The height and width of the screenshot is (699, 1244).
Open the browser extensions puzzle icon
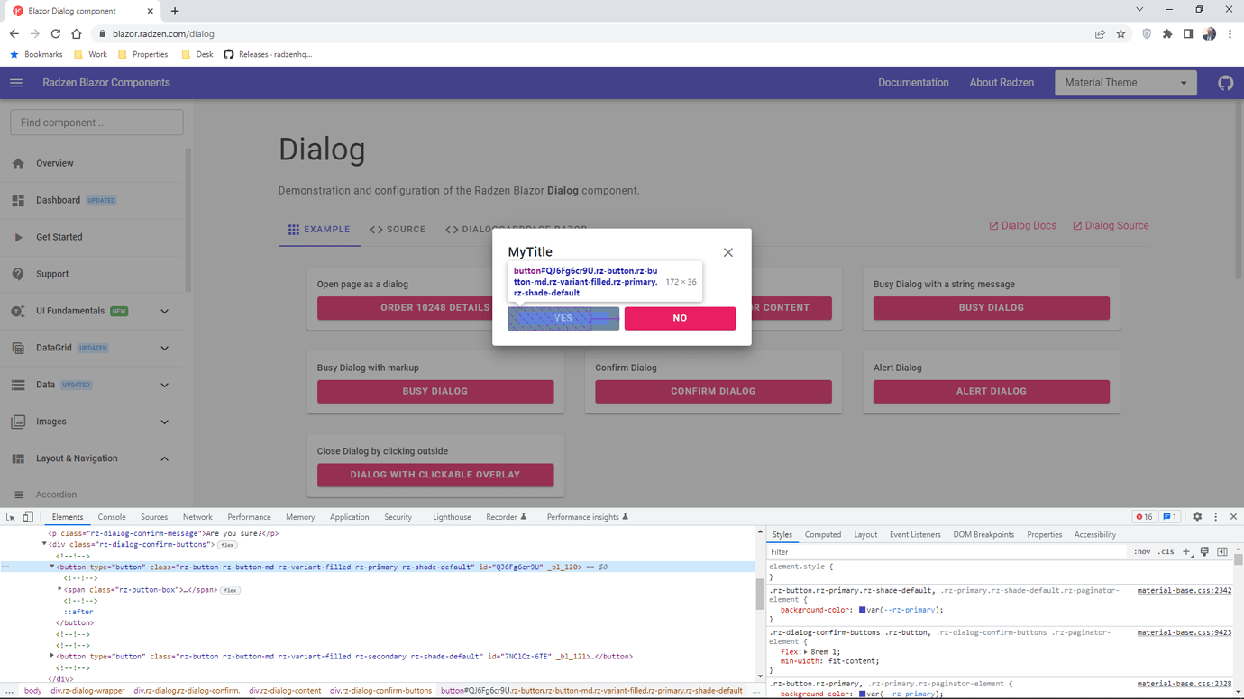(1167, 34)
